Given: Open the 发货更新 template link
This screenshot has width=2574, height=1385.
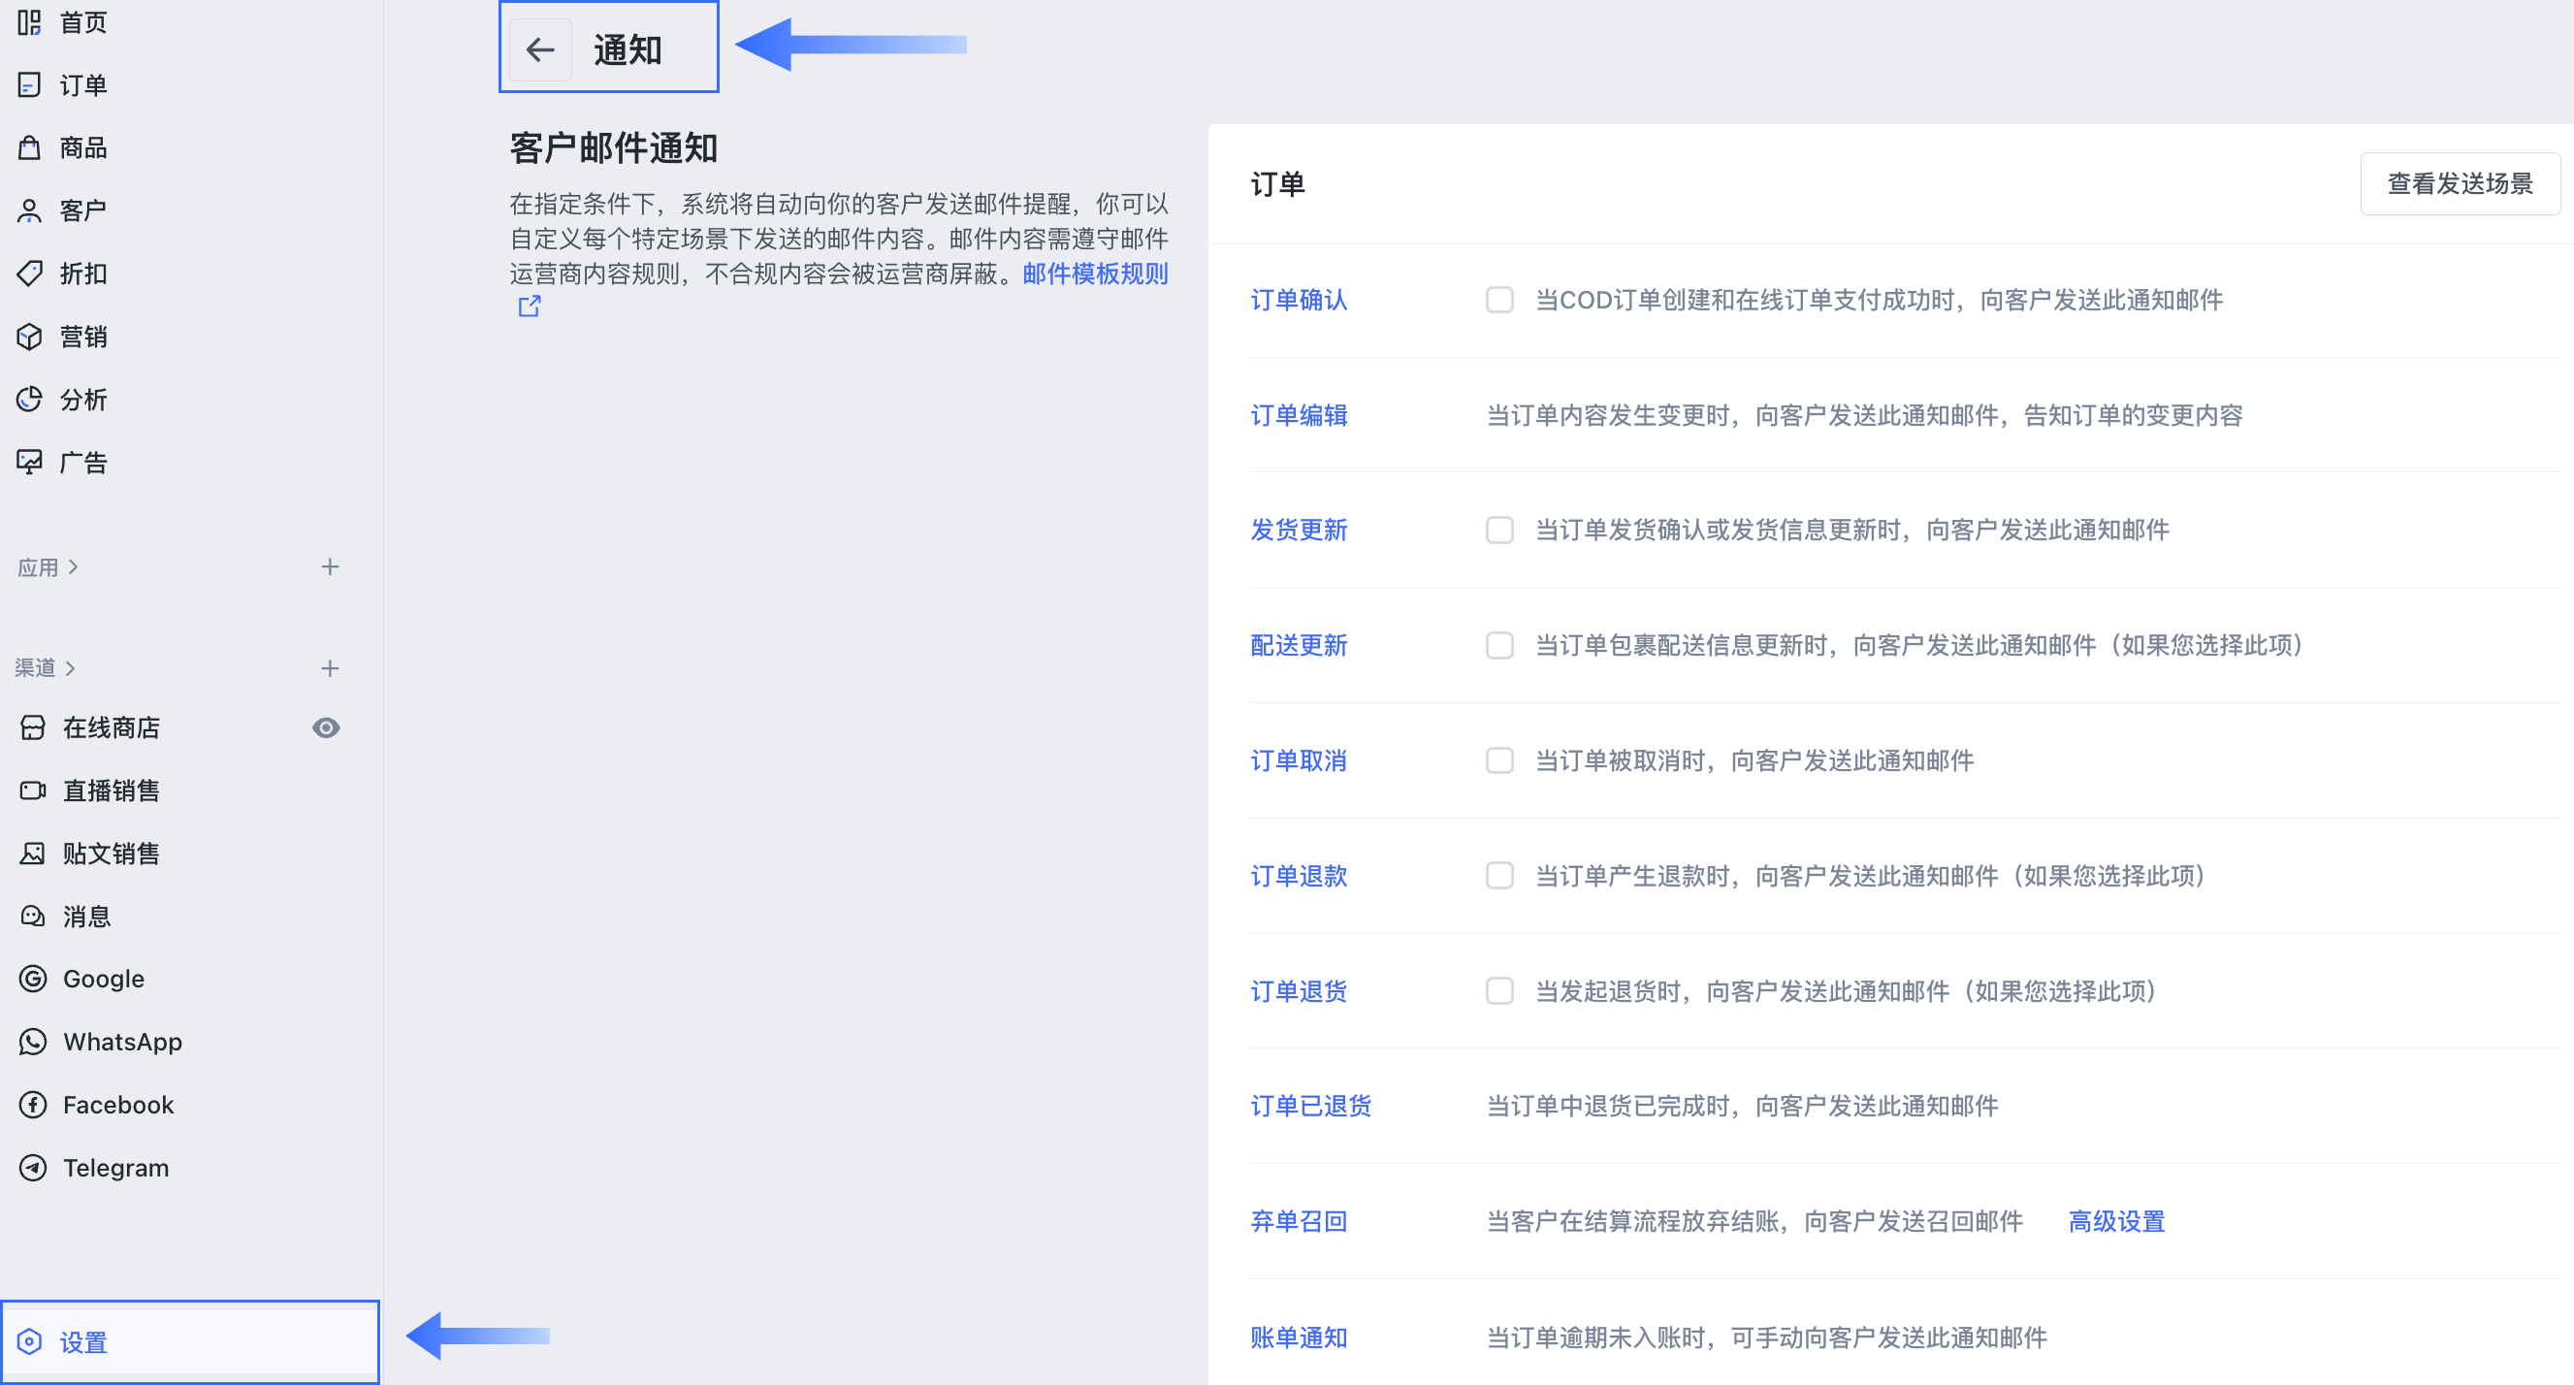Looking at the screenshot, I should 1299,530.
